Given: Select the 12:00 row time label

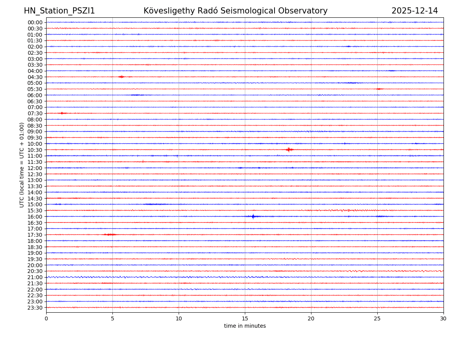Looking at the screenshot, I should pos(35,168).
